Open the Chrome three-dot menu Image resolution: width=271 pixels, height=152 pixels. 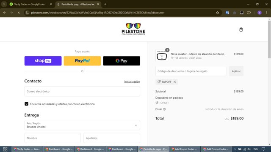coord(267,13)
